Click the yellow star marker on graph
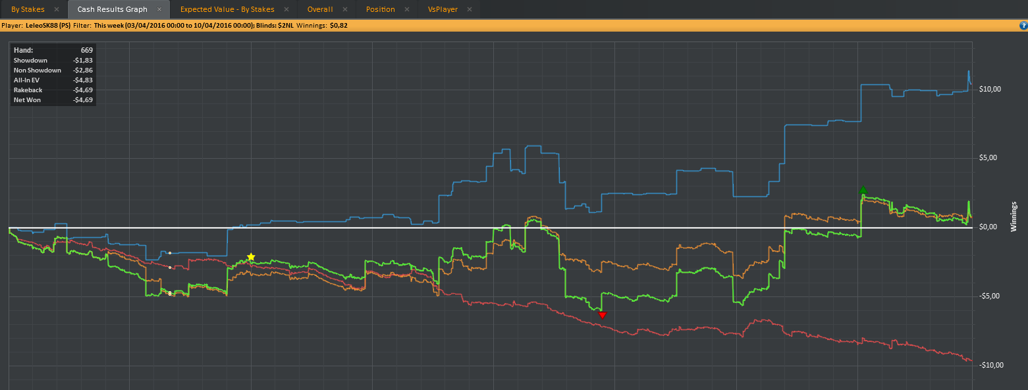The height and width of the screenshot is (390, 1028). tap(251, 257)
